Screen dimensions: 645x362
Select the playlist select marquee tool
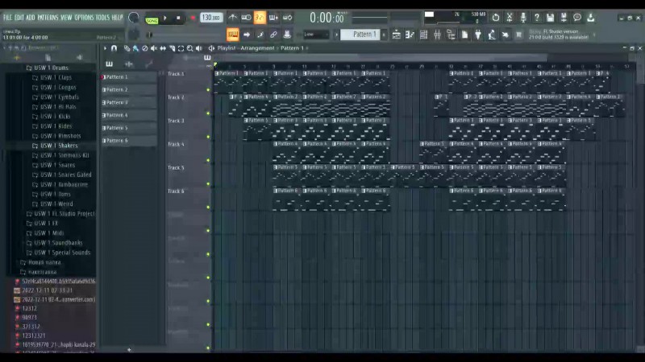[x=181, y=48]
